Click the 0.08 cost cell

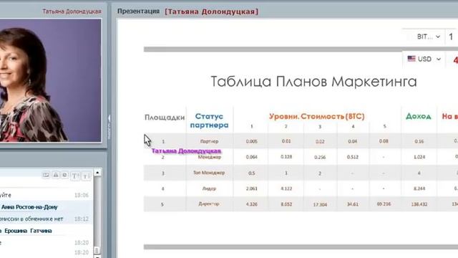(384, 141)
